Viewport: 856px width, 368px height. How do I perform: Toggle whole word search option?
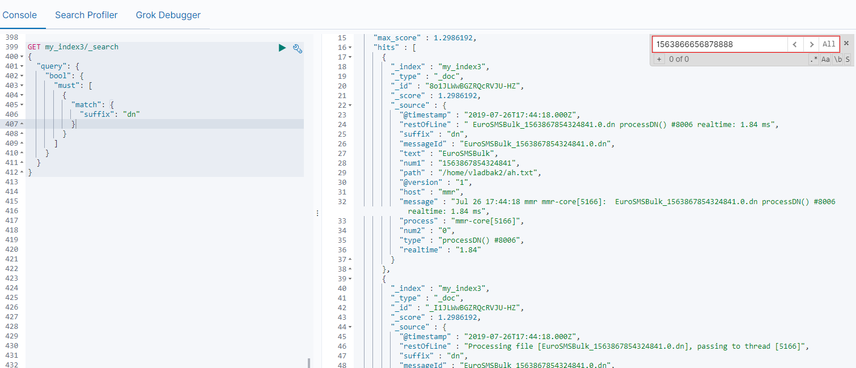point(837,59)
